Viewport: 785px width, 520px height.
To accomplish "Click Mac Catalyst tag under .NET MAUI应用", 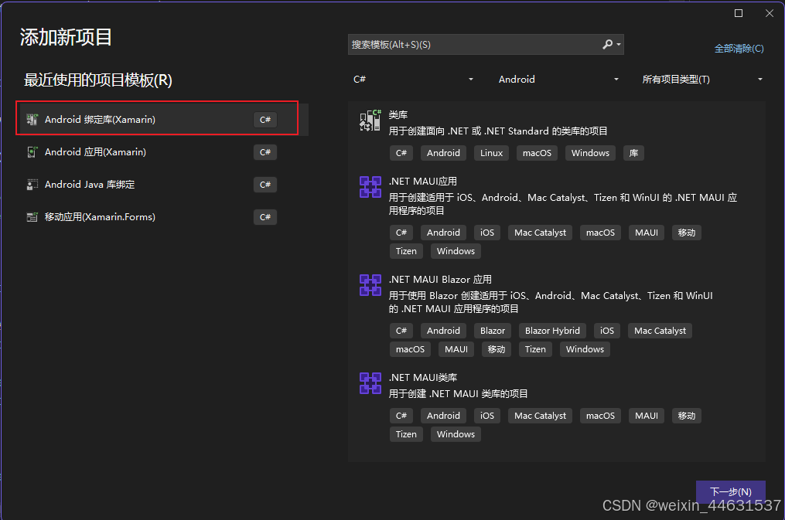I will coord(540,233).
